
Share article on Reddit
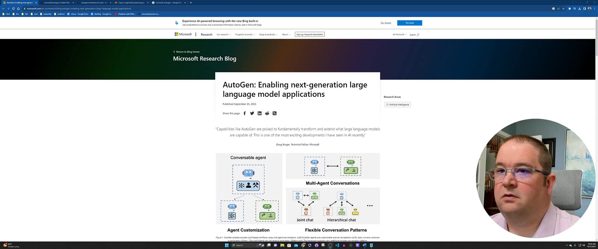[267, 113]
